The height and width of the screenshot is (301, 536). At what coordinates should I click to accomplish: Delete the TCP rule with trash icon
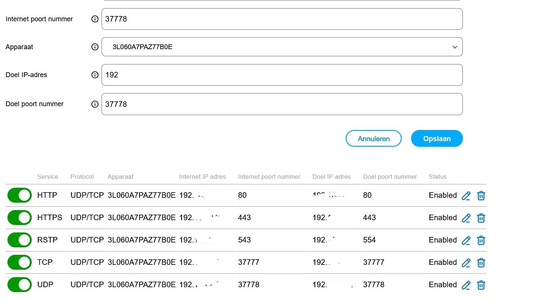tap(481, 263)
